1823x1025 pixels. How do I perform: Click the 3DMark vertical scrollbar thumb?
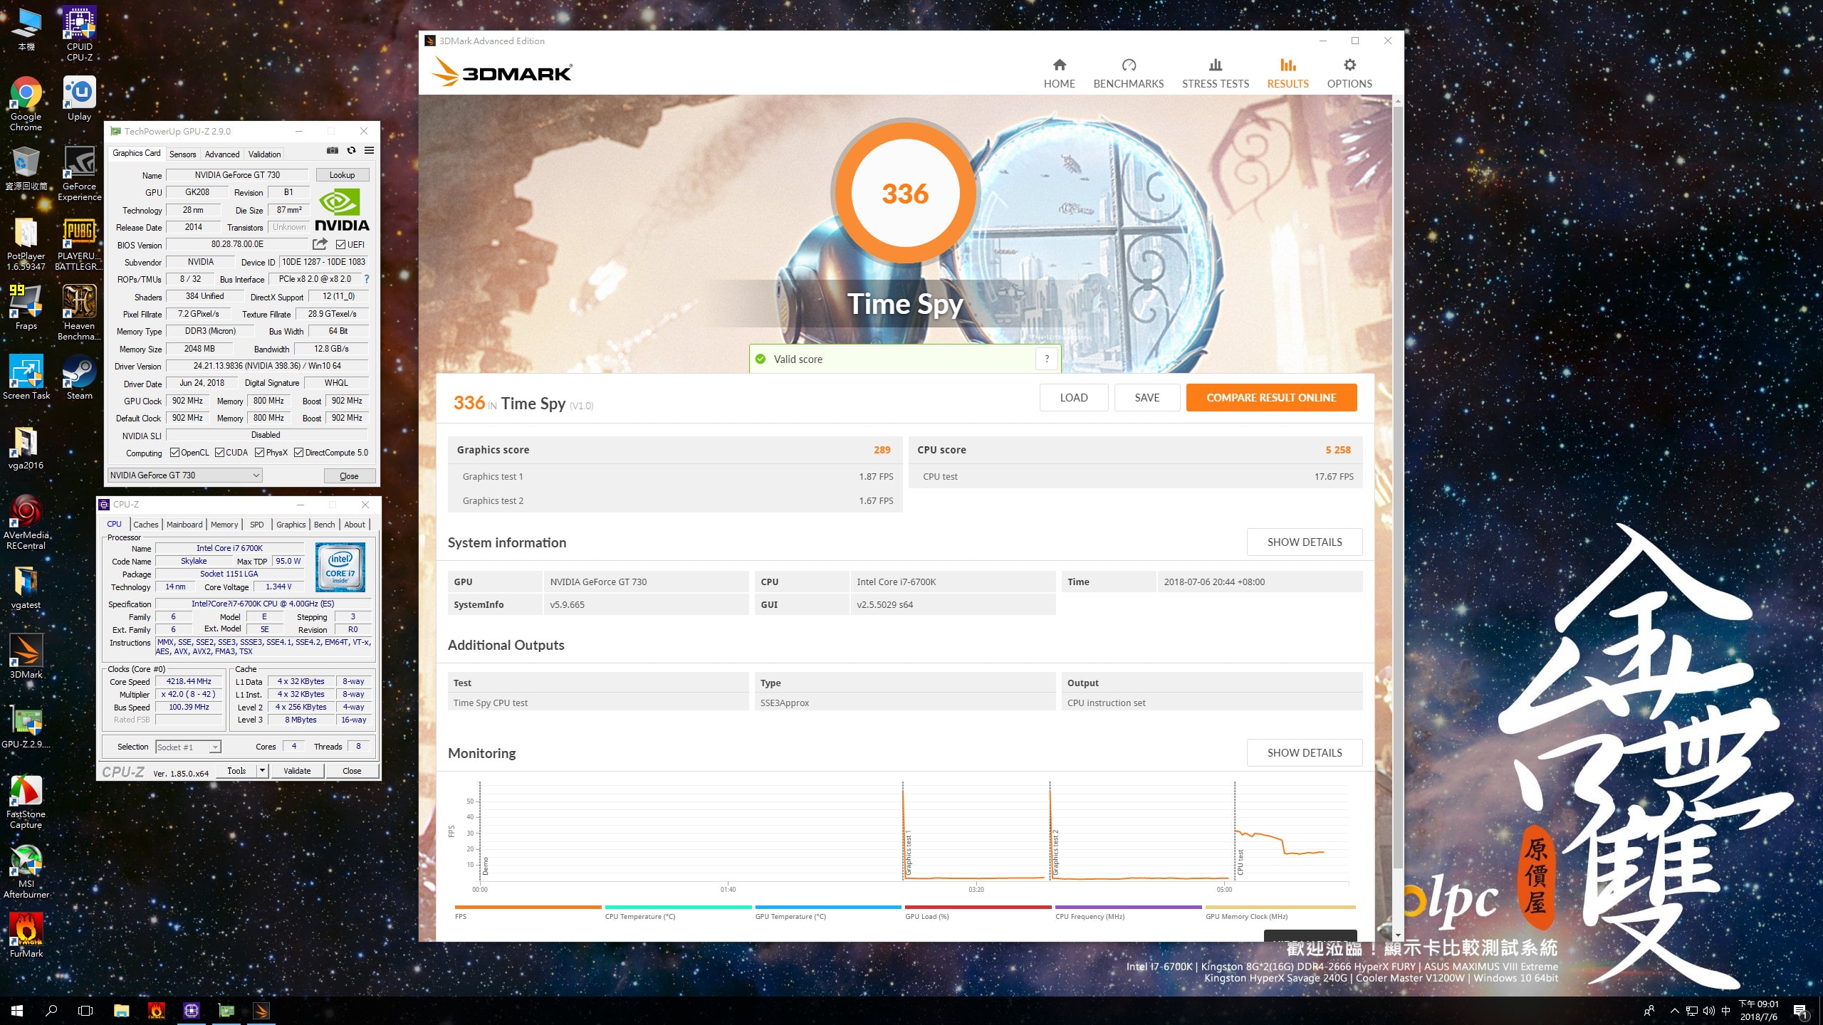(x=1398, y=488)
